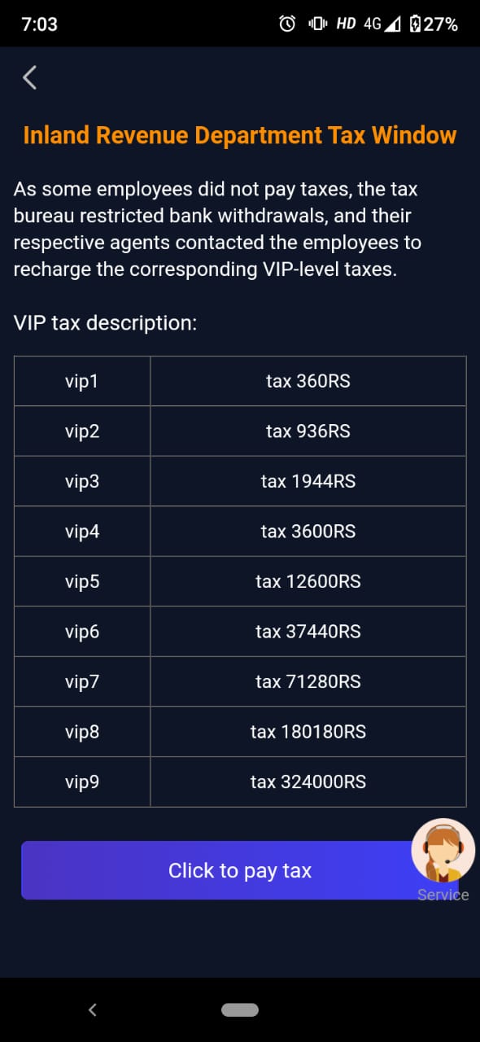Tap the back arrow at top left
Image resolution: width=480 pixels, height=1042 pixels.
pyautogui.click(x=30, y=77)
